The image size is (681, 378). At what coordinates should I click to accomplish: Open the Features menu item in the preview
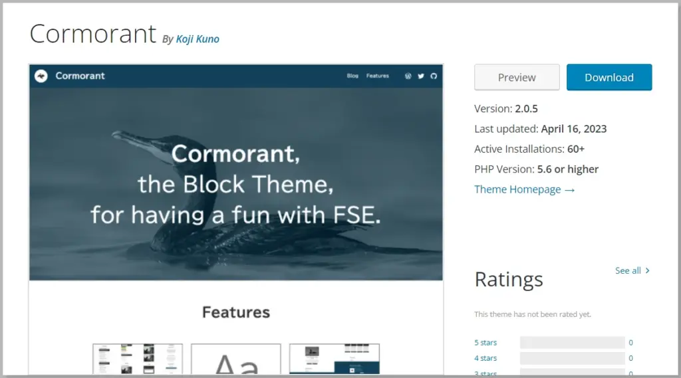(378, 76)
